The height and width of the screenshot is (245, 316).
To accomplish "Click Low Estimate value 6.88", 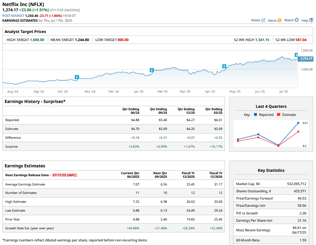I will click(x=136, y=210).
